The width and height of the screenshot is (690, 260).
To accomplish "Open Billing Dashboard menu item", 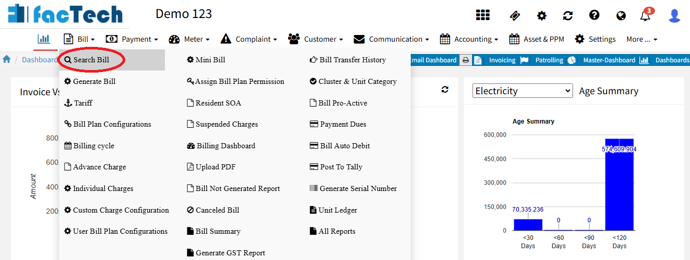I will tap(226, 146).
